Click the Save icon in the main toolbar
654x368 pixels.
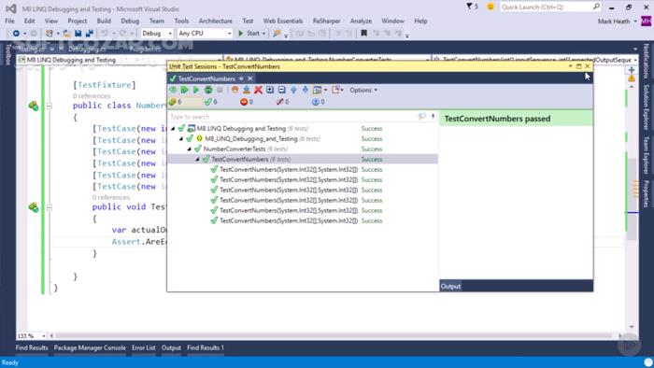click(78, 34)
